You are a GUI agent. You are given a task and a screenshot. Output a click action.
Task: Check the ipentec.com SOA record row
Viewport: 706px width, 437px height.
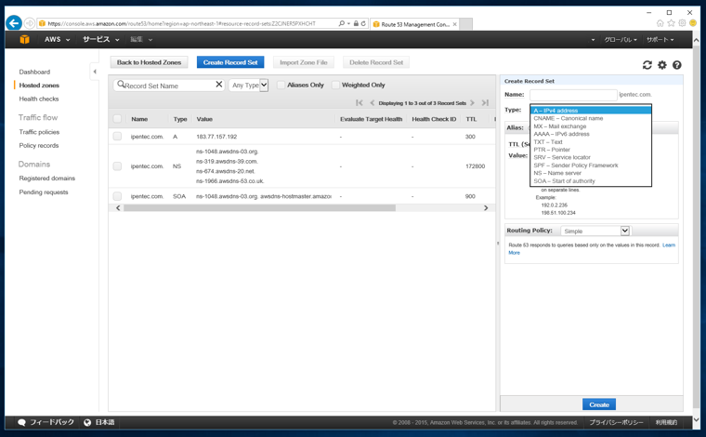tap(117, 196)
